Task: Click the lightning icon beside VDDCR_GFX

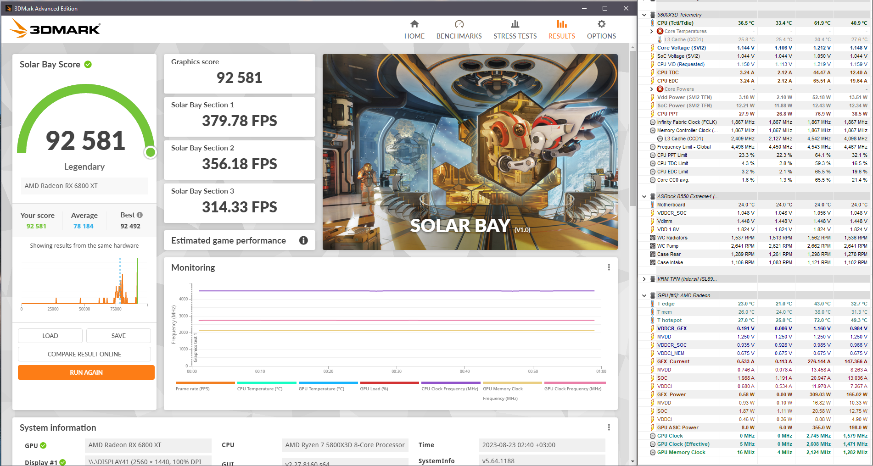Action: click(x=652, y=328)
